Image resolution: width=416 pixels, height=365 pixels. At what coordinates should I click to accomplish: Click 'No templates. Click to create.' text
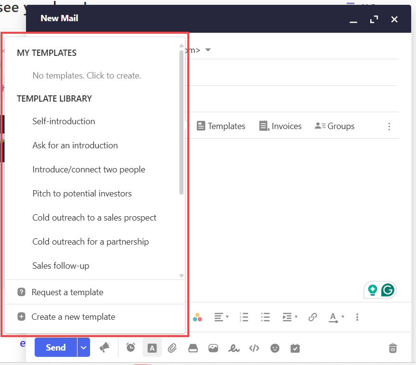(87, 76)
